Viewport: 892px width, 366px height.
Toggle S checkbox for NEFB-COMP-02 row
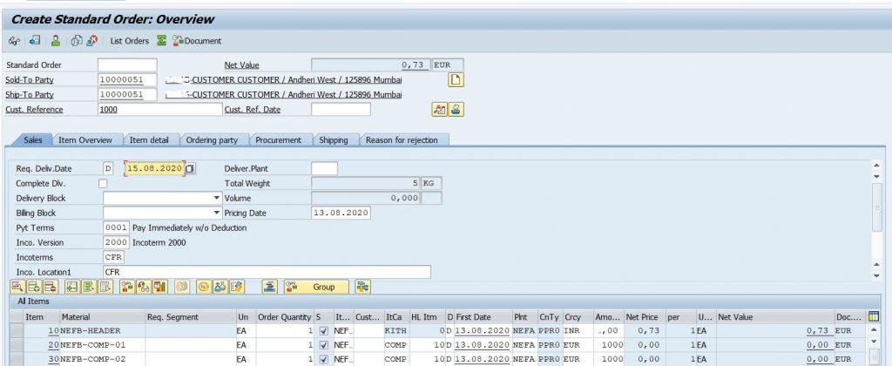tap(324, 359)
